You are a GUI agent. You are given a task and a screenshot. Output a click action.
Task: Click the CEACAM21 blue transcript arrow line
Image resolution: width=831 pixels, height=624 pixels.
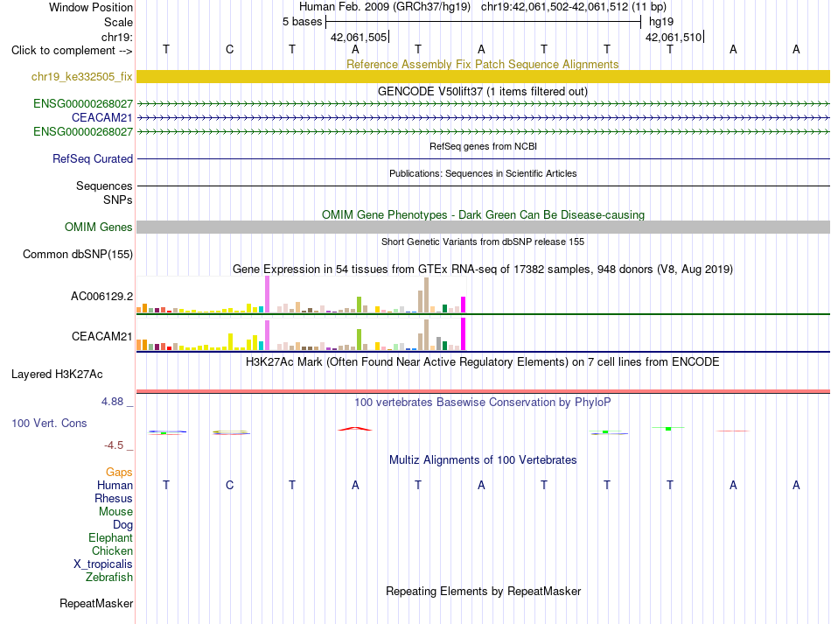483,117
